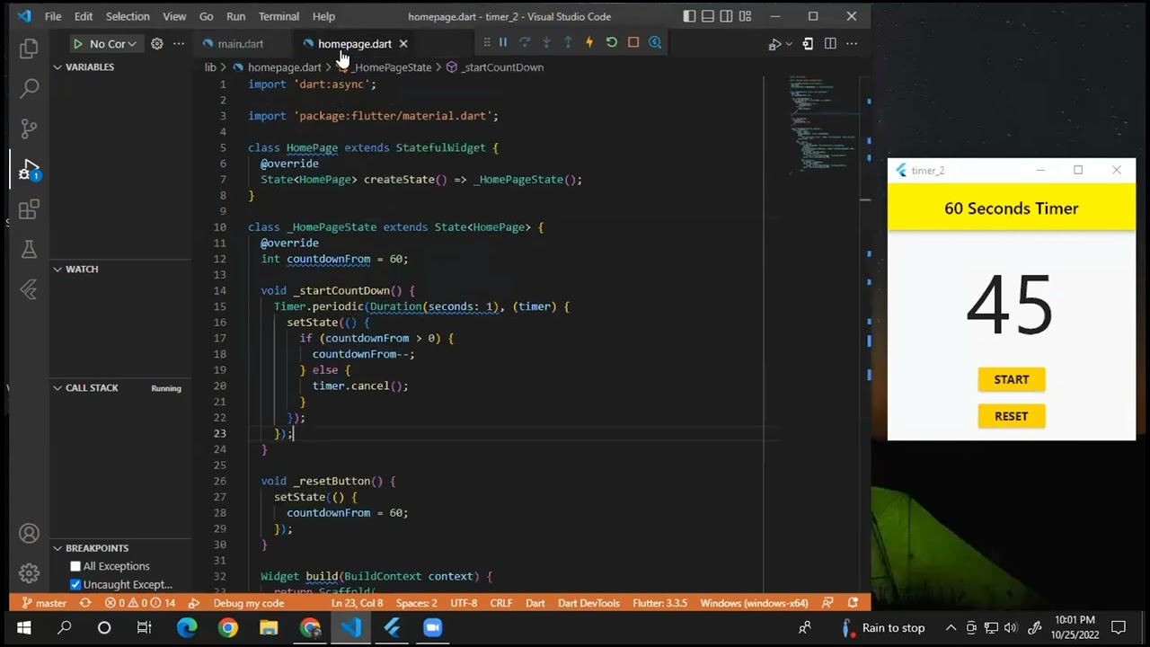Open the widget inspector magnifier icon
This screenshot has height=647, width=1150.
[655, 42]
